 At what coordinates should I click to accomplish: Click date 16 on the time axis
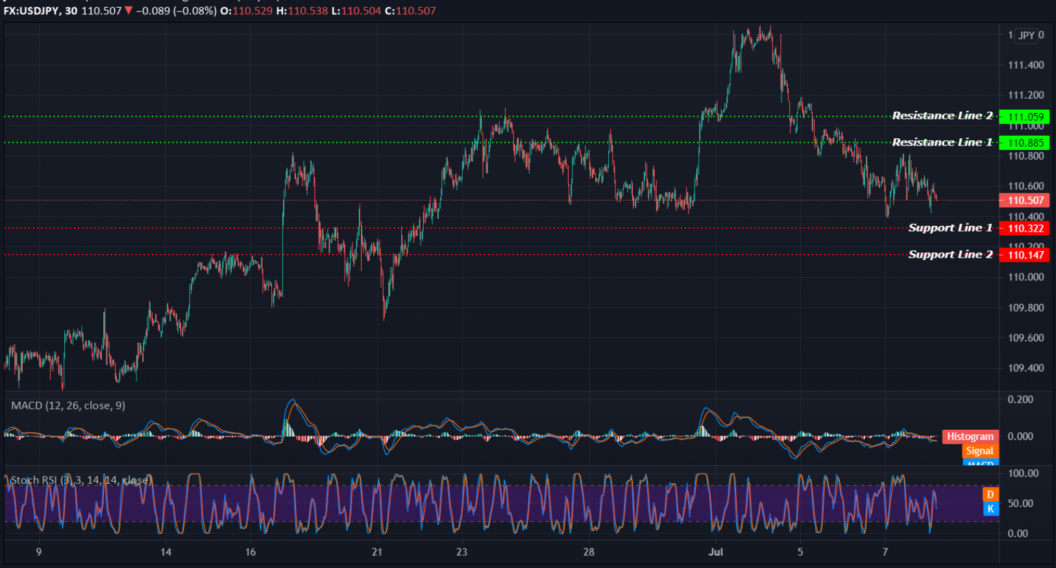click(251, 552)
